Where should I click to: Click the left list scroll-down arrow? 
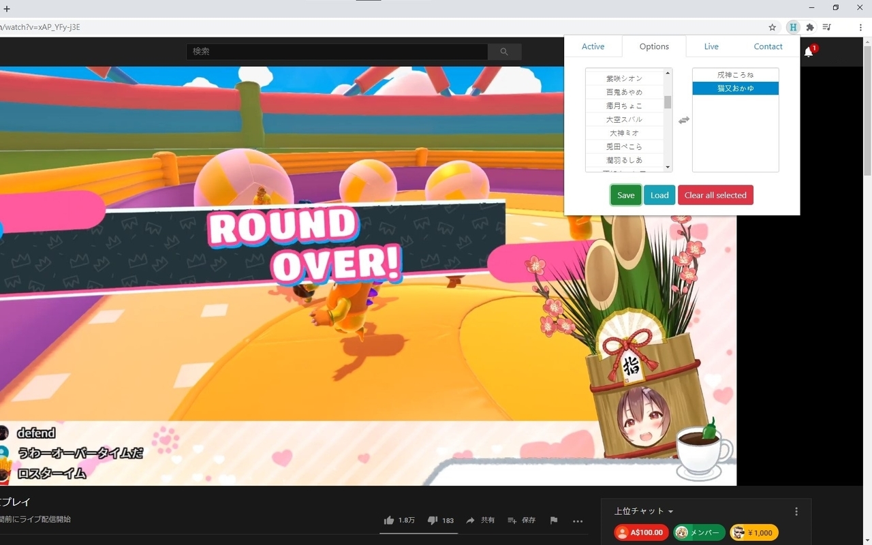pyautogui.click(x=668, y=168)
